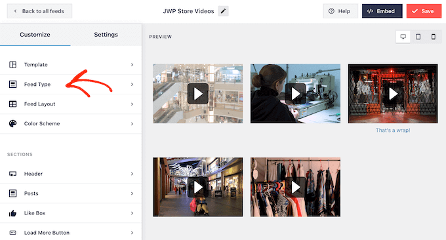Screen dimensions: 446x240
Task: Switch preview to desktop view icon
Action: (x=403, y=37)
